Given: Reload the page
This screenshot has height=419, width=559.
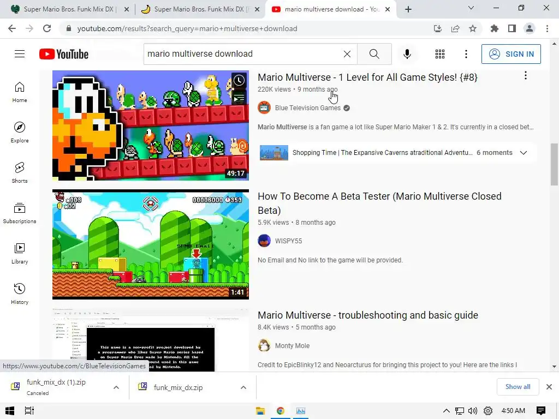Looking at the screenshot, I should [47, 28].
